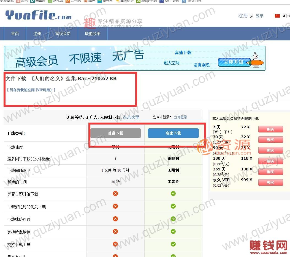Click 成为高级会员获得无限制下载 heading
The height and width of the screenshot is (257, 290).
click(x=235, y=118)
